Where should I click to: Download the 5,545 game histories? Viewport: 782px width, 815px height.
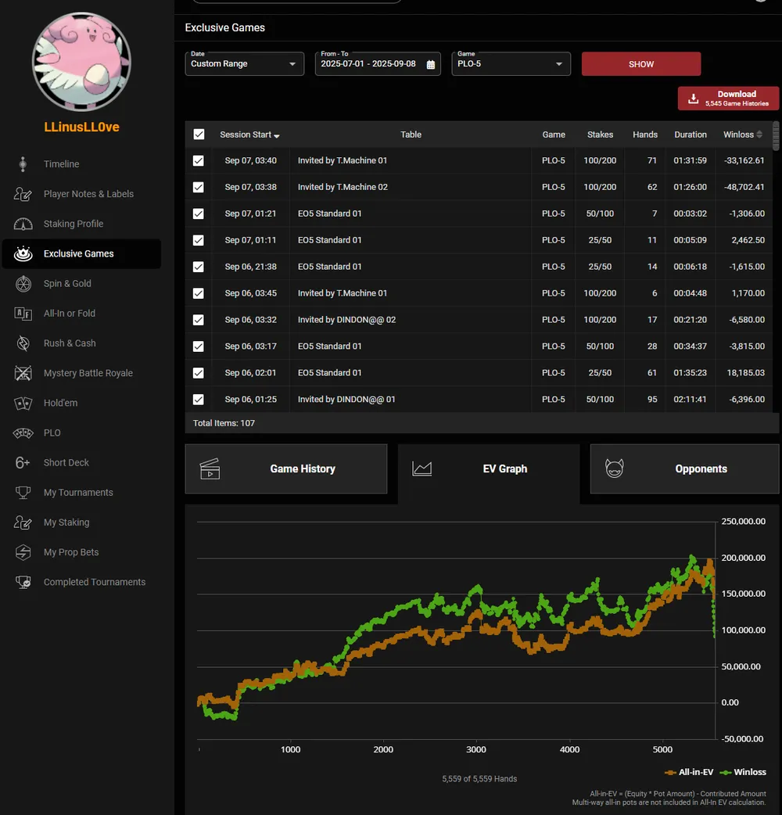coord(728,98)
